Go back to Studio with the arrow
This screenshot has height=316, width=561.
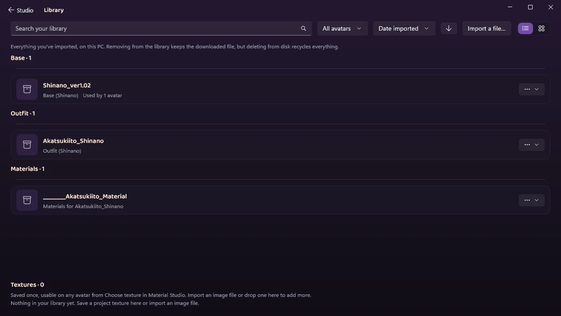11,10
